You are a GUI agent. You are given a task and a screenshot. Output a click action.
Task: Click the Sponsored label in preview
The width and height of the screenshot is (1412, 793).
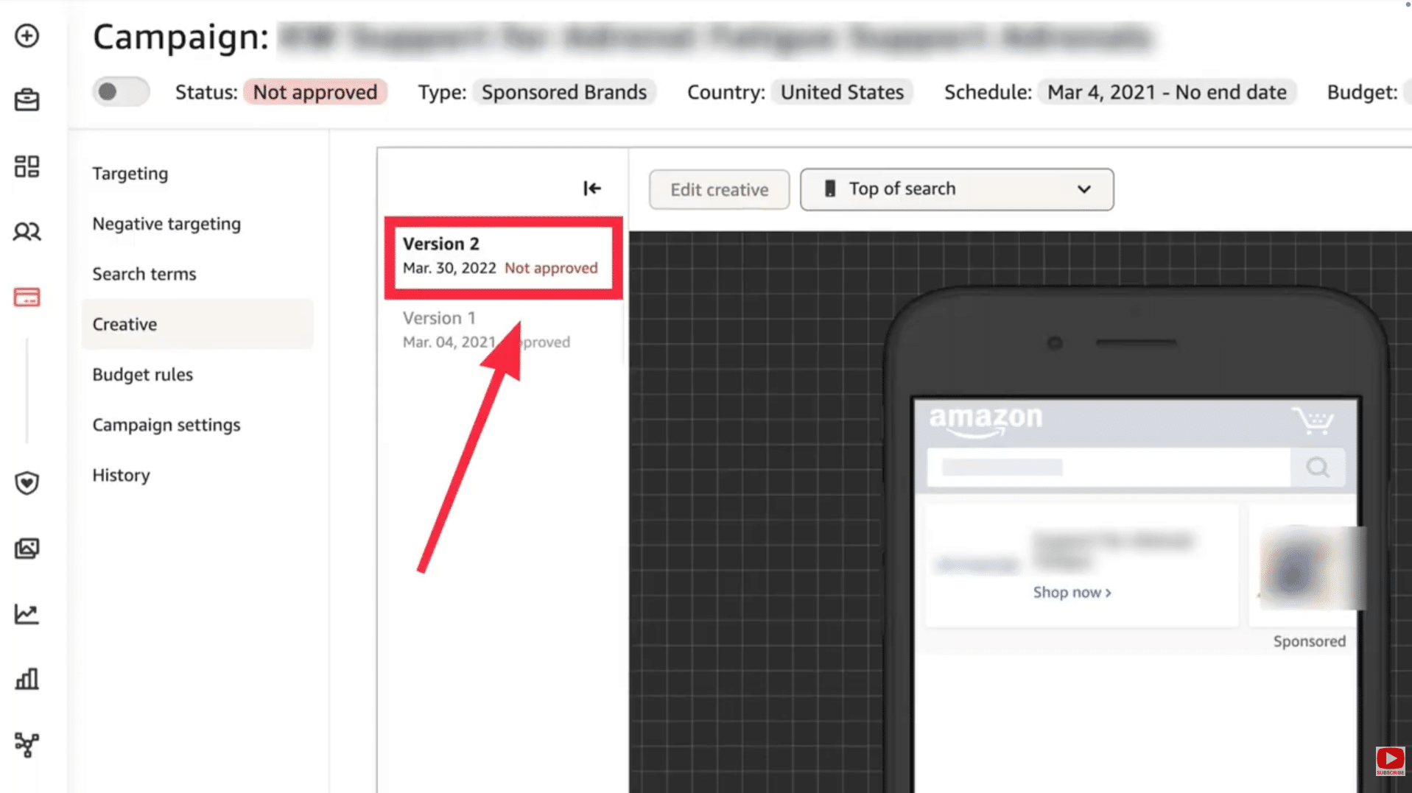click(x=1309, y=641)
